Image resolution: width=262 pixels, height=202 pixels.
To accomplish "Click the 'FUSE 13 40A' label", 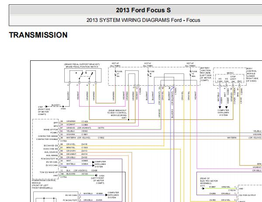I will [x=194, y=74].
